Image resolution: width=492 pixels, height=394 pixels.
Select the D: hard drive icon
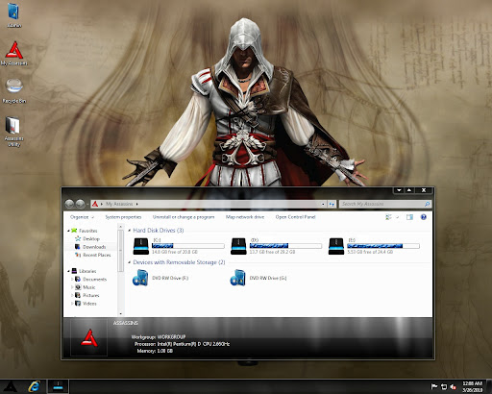coord(238,246)
